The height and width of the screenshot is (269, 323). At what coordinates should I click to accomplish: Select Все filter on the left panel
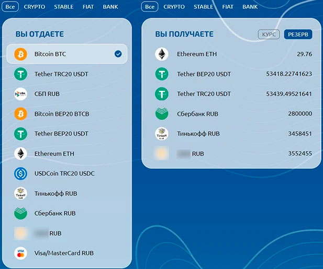click(10, 7)
